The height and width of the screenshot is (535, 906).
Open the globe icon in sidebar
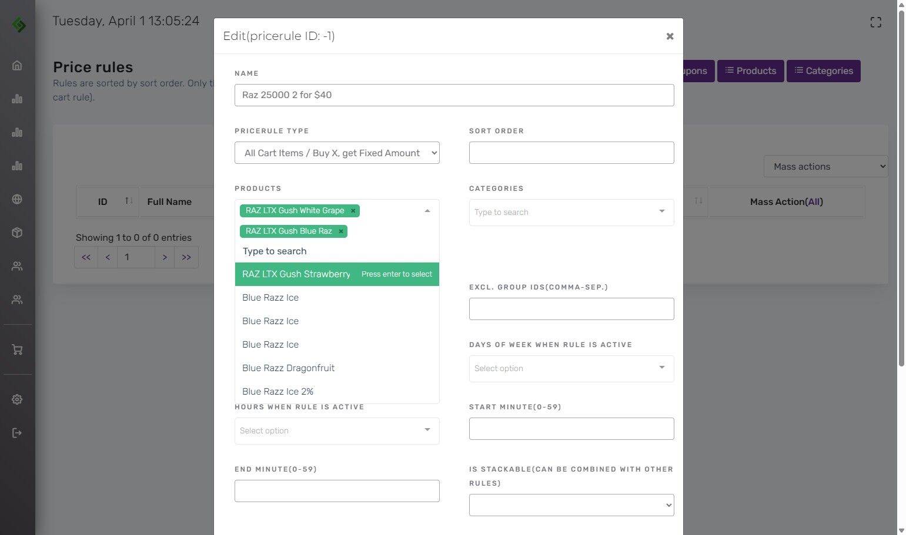17,199
